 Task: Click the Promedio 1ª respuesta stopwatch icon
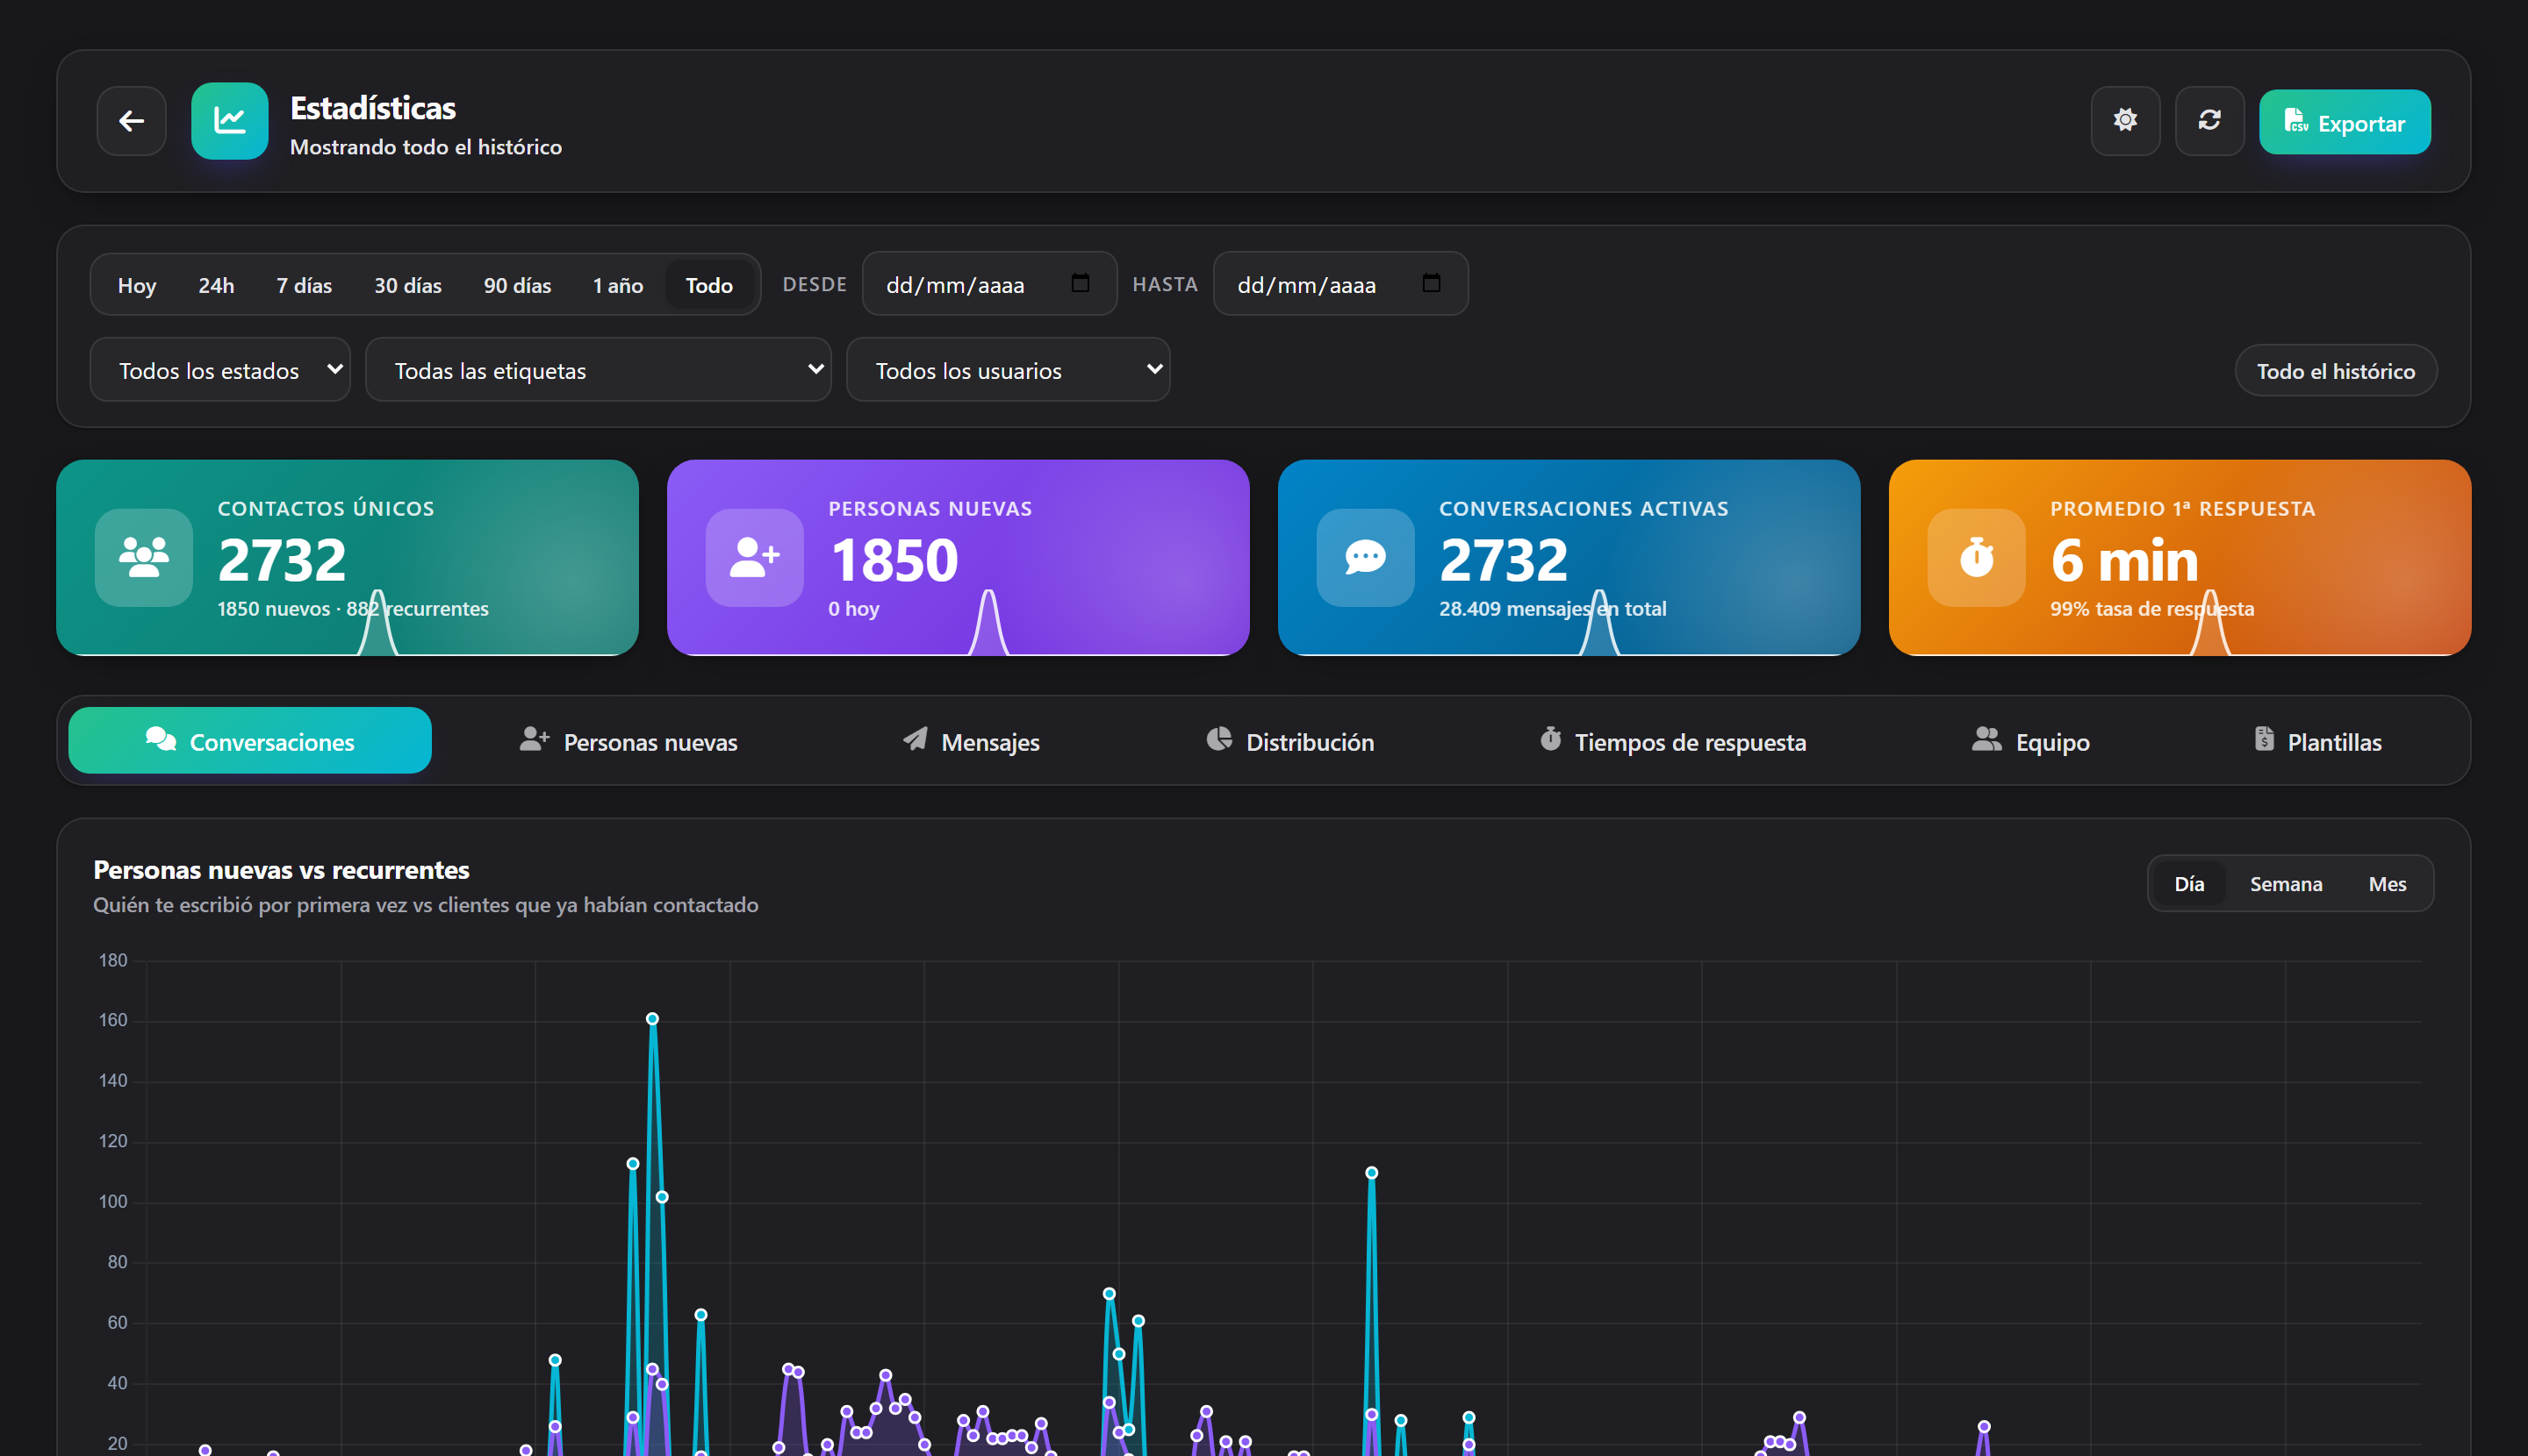tap(1977, 558)
